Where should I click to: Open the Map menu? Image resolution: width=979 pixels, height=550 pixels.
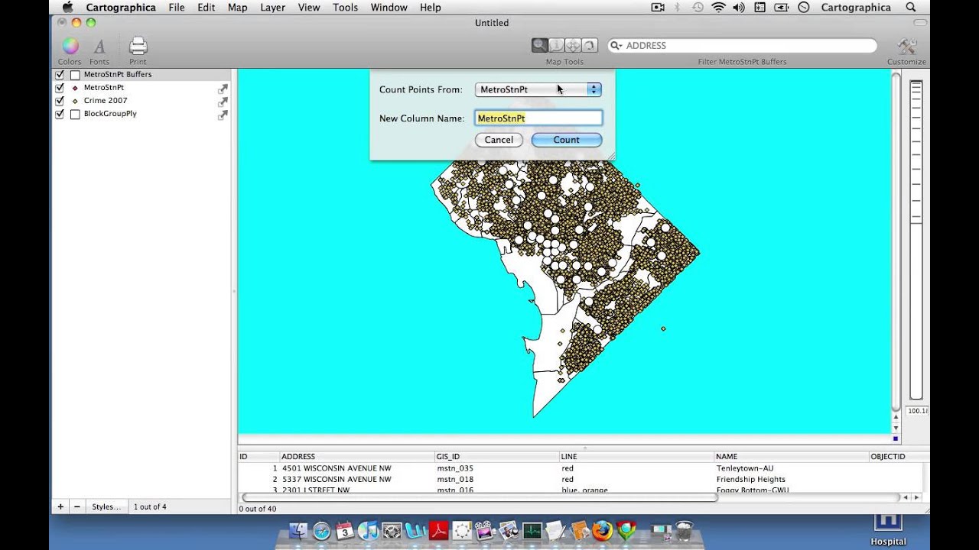click(x=237, y=7)
